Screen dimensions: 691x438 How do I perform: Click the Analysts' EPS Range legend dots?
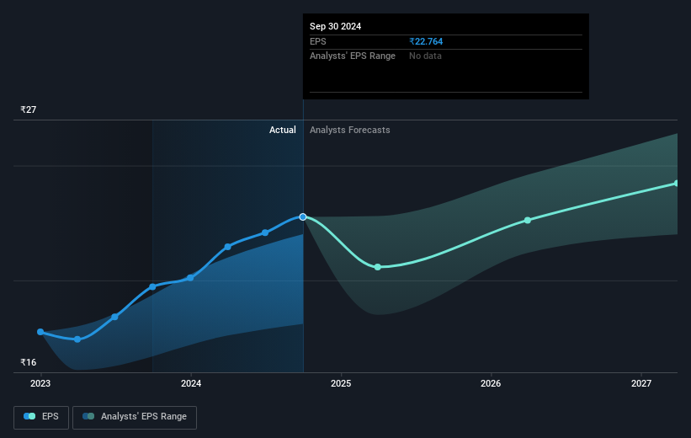88,416
